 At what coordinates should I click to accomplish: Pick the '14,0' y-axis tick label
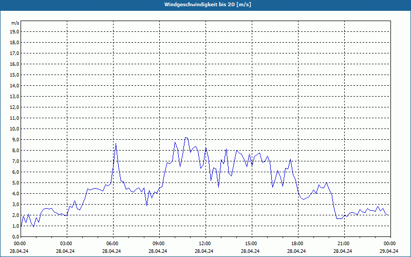click(x=15, y=85)
